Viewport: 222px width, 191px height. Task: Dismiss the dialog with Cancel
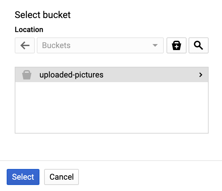click(62, 177)
